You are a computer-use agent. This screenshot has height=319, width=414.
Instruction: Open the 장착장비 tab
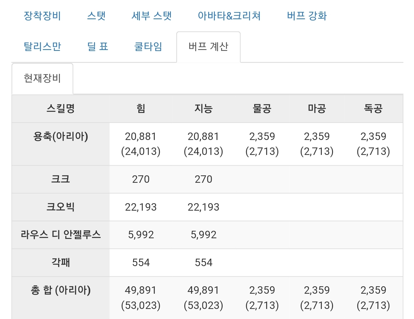42,16
